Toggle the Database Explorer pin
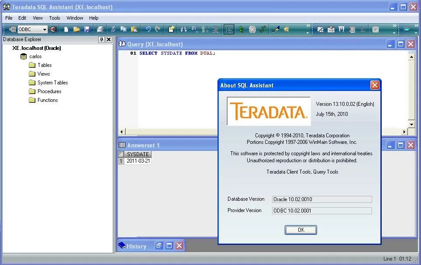 point(101,39)
